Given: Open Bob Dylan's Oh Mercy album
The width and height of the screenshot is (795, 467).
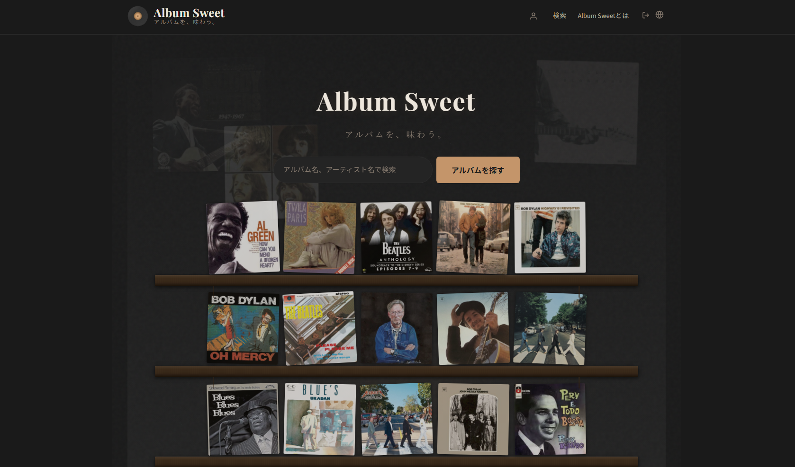Looking at the screenshot, I should [243, 328].
